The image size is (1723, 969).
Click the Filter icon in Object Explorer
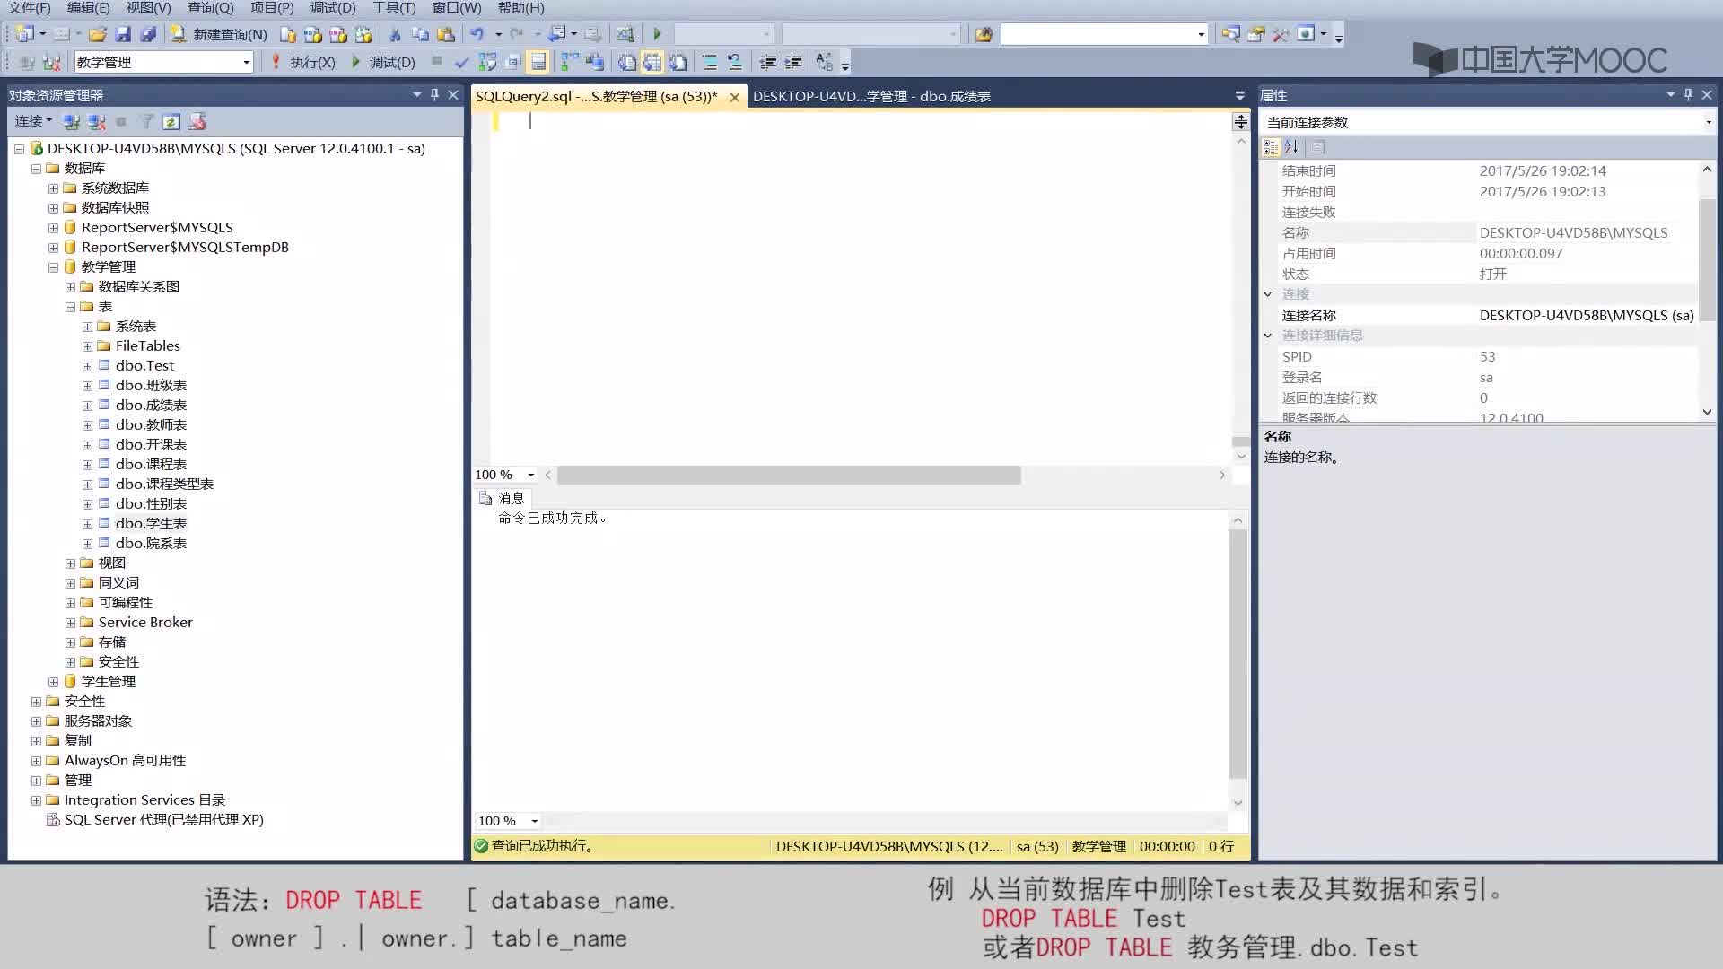[147, 121]
